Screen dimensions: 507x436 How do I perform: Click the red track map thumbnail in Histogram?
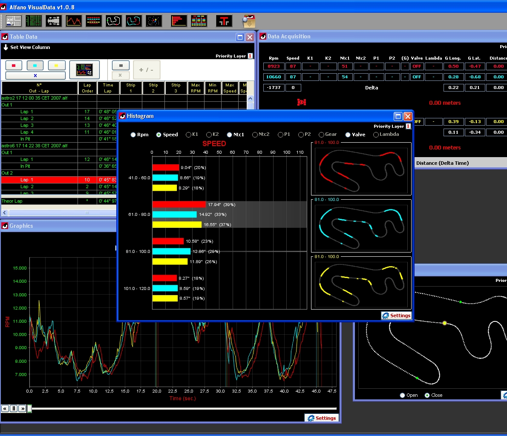point(361,169)
